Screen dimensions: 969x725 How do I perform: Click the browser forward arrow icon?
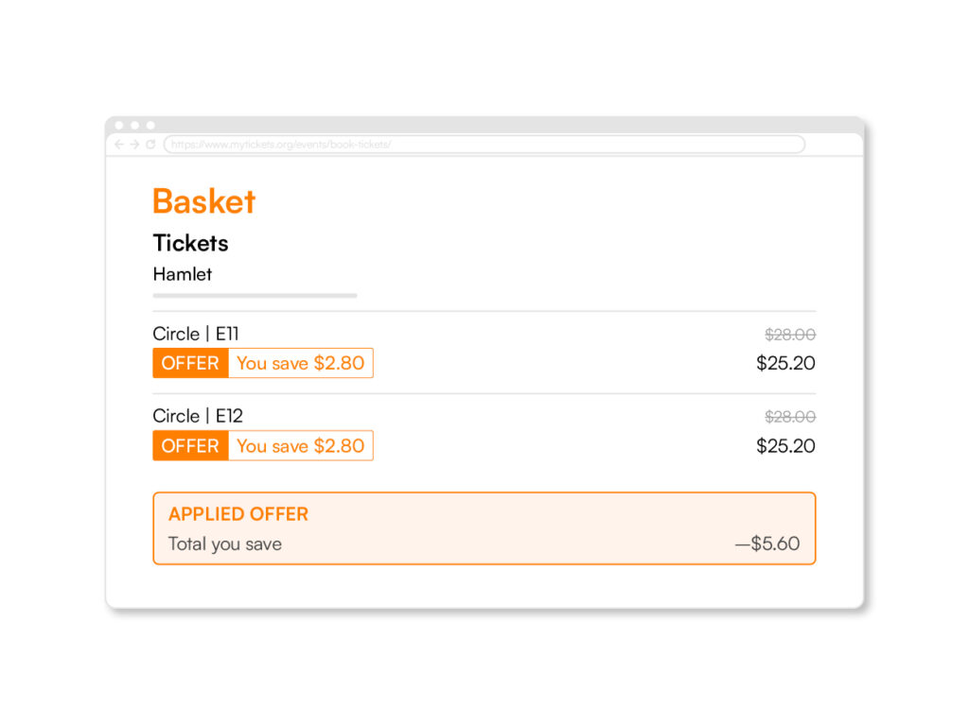click(x=134, y=145)
